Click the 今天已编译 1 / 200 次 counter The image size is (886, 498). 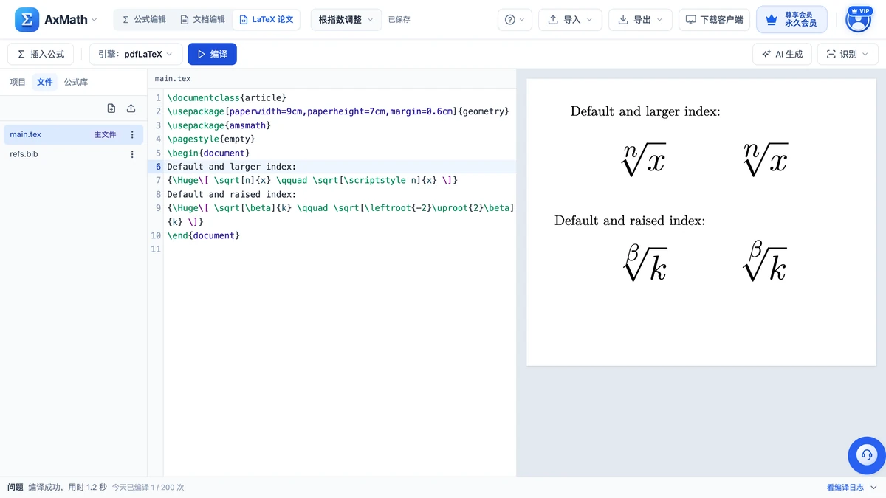pyautogui.click(x=148, y=488)
